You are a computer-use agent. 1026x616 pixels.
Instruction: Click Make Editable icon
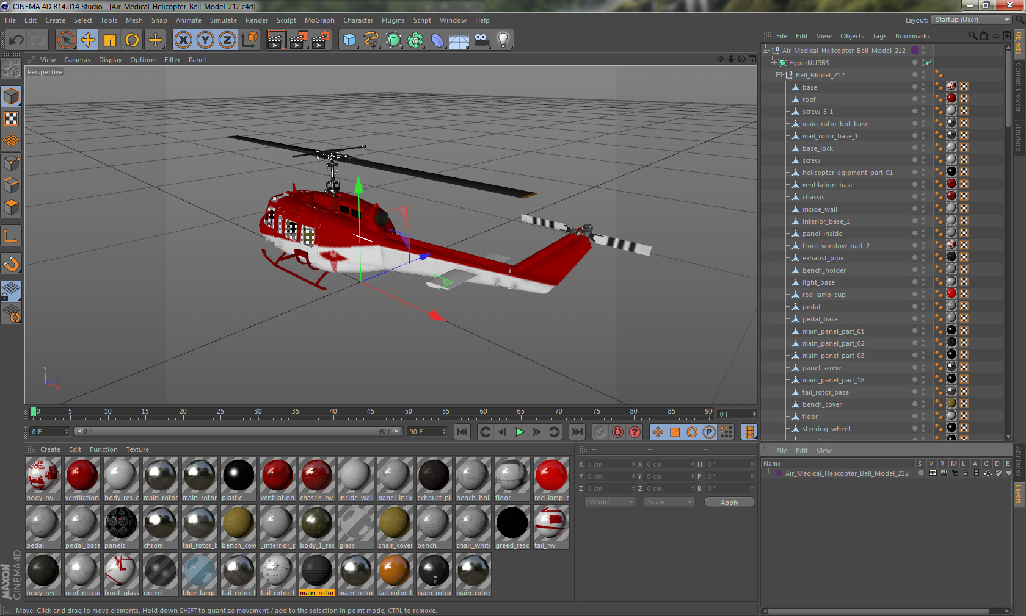tap(11, 68)
